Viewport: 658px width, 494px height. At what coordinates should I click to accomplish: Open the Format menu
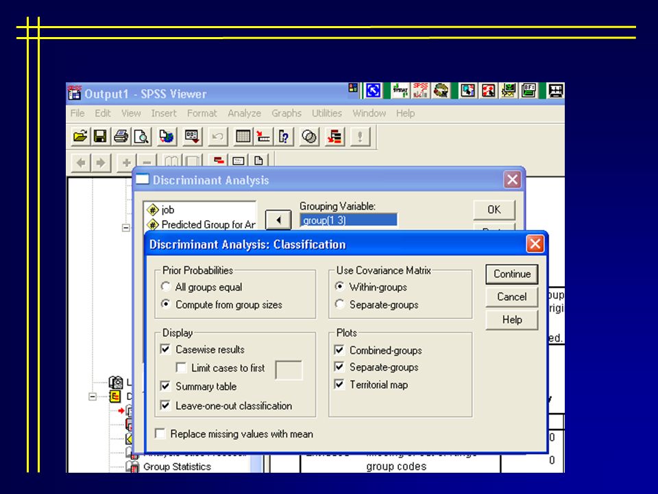[x=202, y=113]
